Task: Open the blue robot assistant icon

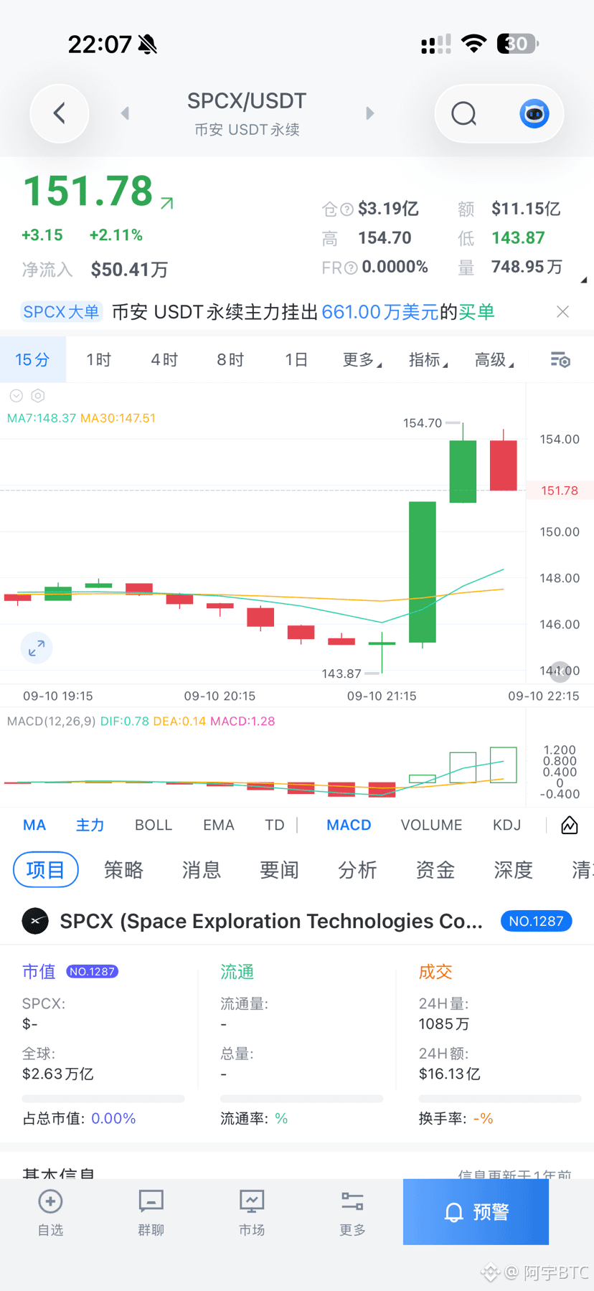Action: click(534, 113)
